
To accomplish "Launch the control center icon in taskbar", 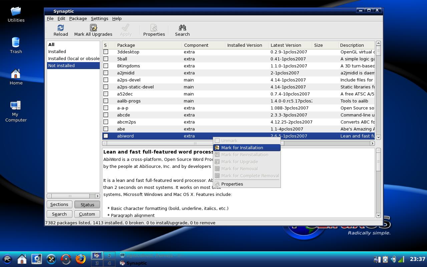I will [37, 259].
